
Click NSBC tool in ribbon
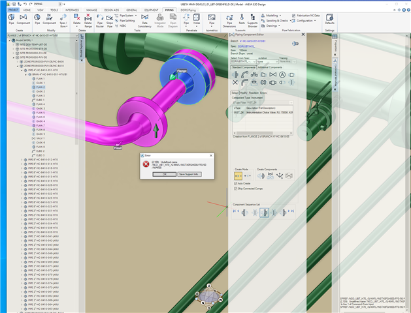click(x=121, y=25)
